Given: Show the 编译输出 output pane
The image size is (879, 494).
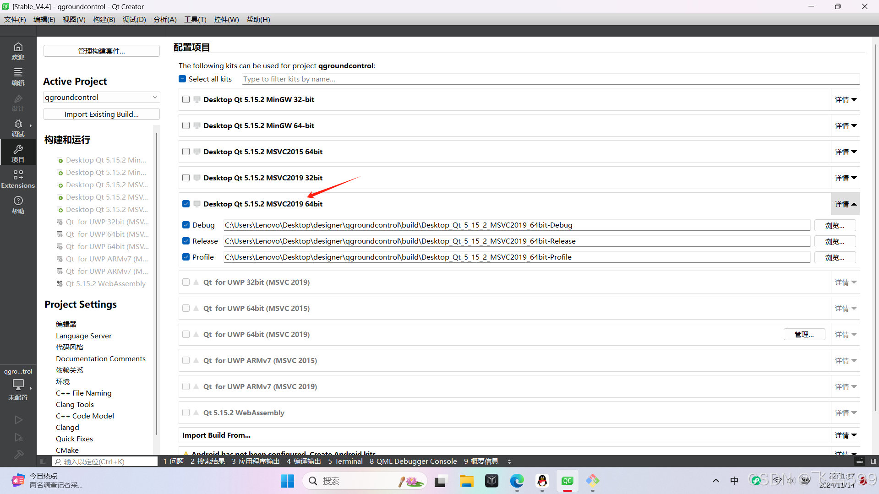Looking at the screenshot, I should [304, 461].
